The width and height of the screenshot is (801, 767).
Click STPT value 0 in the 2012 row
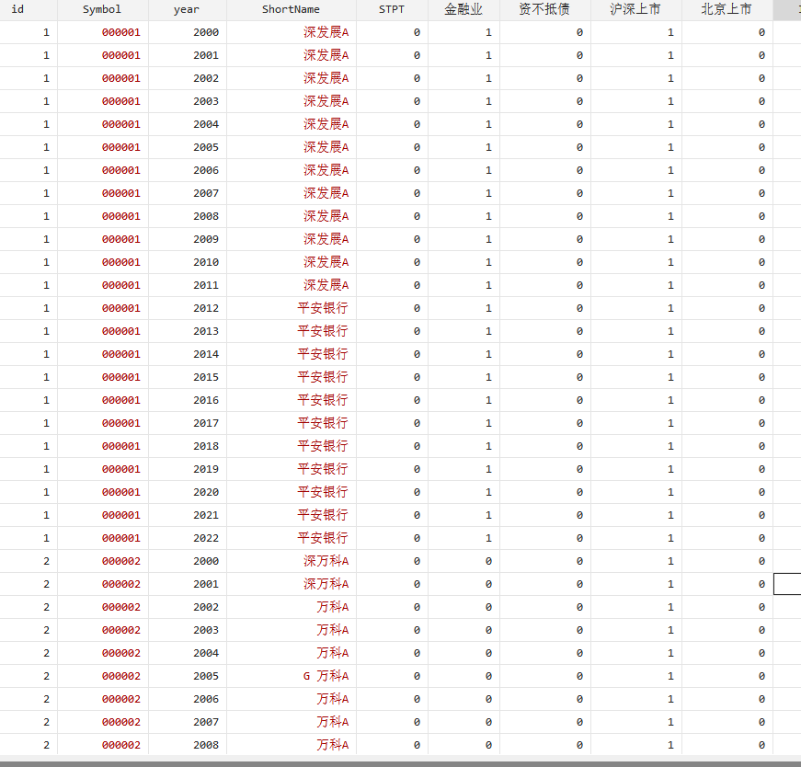417,308
